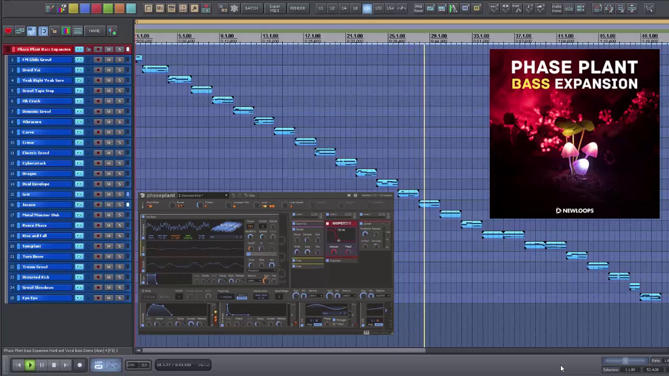
Task: Go to project start with the rewind button
Action: (x=18, y=366)
